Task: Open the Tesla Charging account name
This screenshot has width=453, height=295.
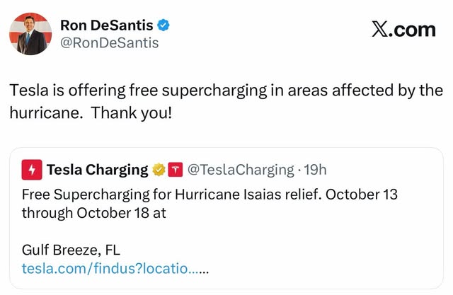Action: click(x=98, y=170)
